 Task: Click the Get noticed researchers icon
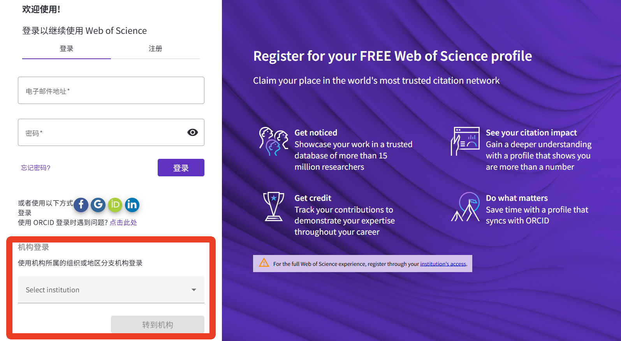click(274, 141)
